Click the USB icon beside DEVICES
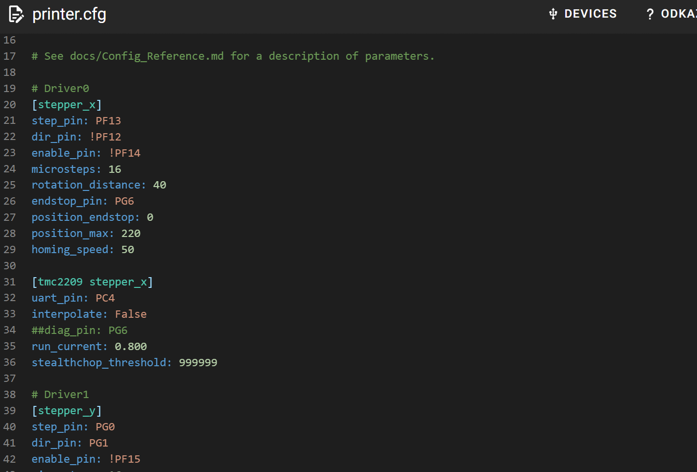 coord(553,14)
